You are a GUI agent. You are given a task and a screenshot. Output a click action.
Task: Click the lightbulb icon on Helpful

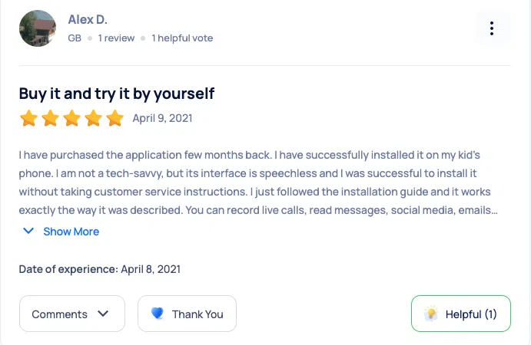click(432, 314)
